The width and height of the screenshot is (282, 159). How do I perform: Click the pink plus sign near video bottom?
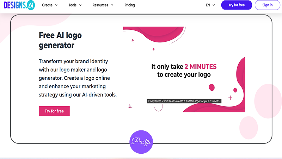tap(230, 98)
